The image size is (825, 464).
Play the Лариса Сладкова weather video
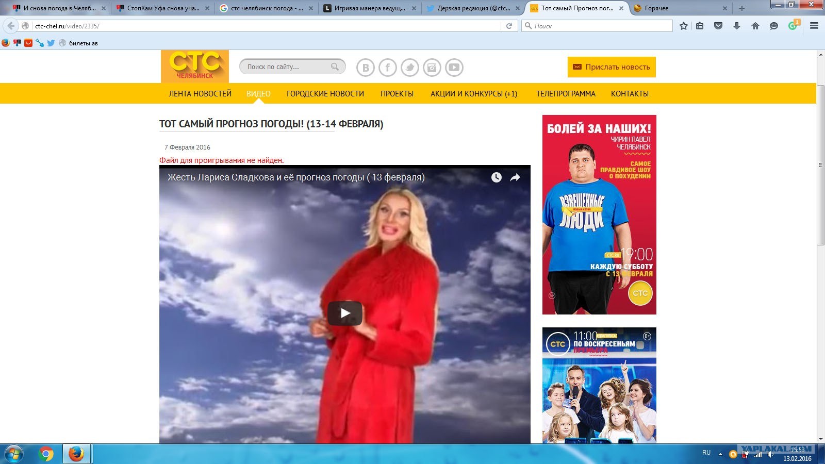click(x=345, y=313)
